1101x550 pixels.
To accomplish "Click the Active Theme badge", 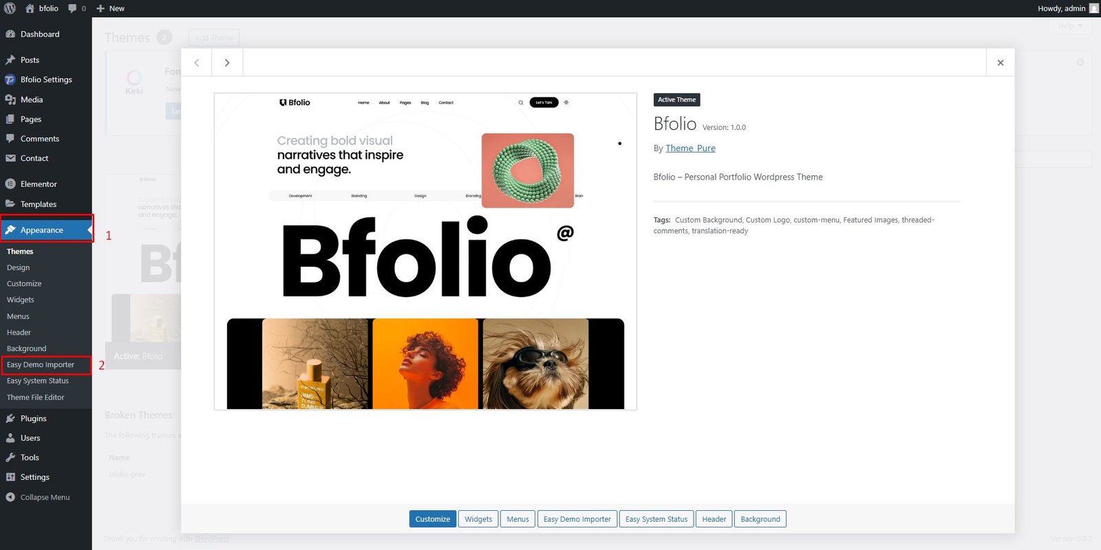I will tap(676, 100).
